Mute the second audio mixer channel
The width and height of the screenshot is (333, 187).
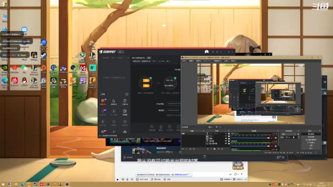pyautogui.click(x=272, y=146)
